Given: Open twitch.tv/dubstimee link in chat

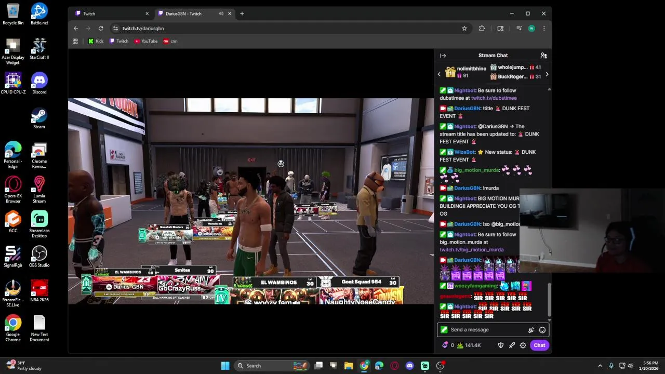Looking at the screenshot, I should pyautogui.click(x=494, y=98).
